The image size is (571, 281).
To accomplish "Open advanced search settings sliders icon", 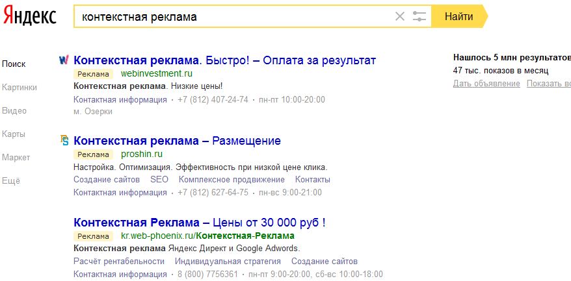I will pyautogui.click(x=419, y=17).
